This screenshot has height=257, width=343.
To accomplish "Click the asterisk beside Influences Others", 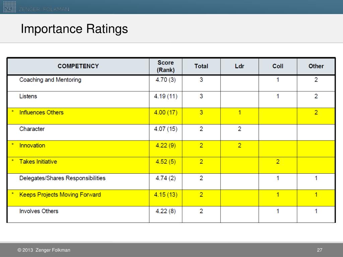I will (x=13, y=111).
